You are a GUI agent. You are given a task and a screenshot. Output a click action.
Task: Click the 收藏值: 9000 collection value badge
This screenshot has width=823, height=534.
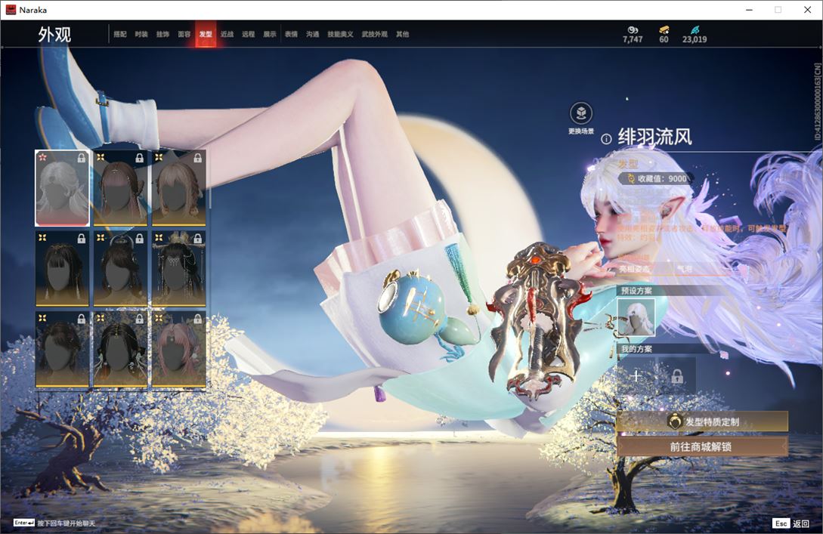(x=655, y=179)
